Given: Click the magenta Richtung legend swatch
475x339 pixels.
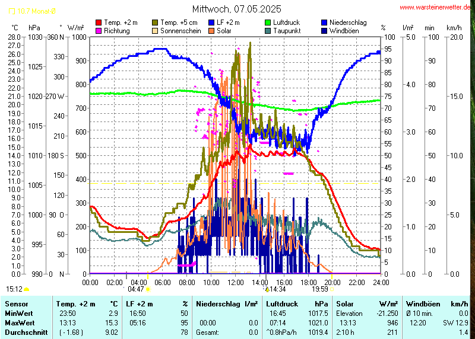Looking at the screenshot, I should 99,31.
